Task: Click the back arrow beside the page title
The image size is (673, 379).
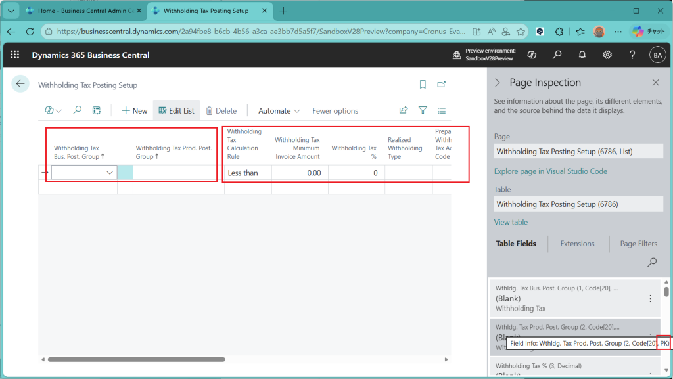Action: coord(20,84)
